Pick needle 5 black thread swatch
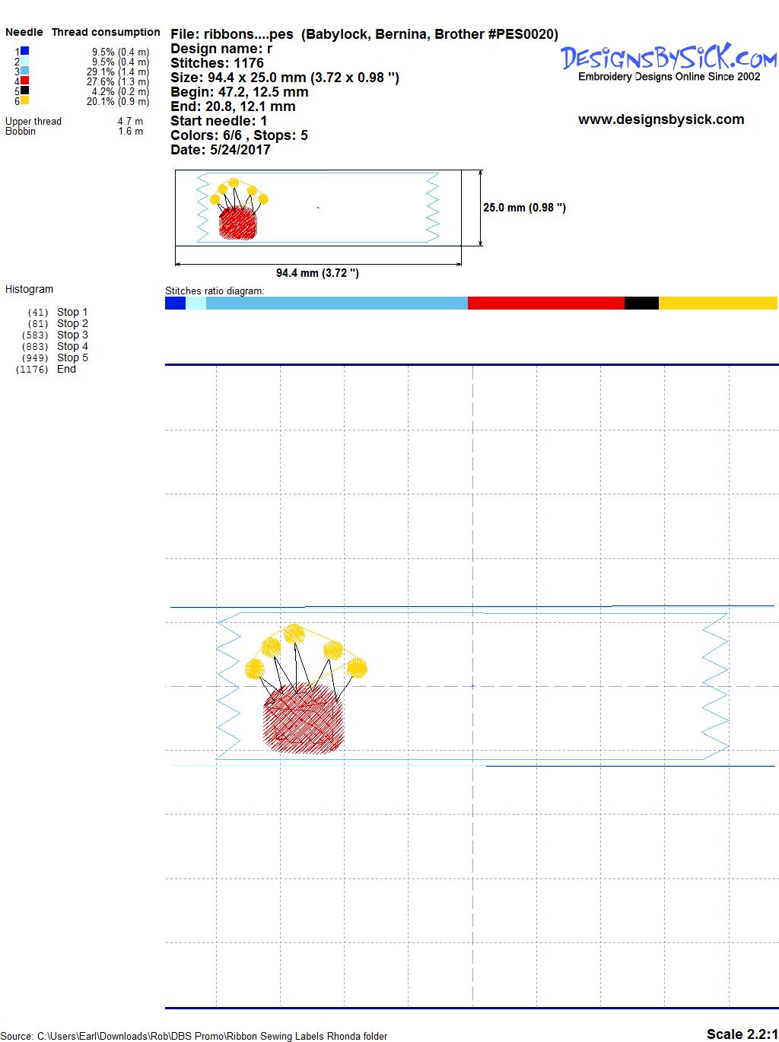 24,91
